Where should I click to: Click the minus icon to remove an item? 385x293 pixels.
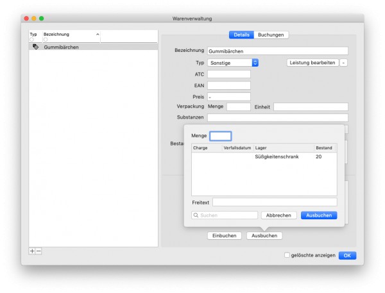pyautogui.click(x=38, y=251)
